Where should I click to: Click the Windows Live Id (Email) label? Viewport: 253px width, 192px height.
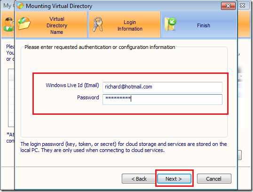pos(72,85)
